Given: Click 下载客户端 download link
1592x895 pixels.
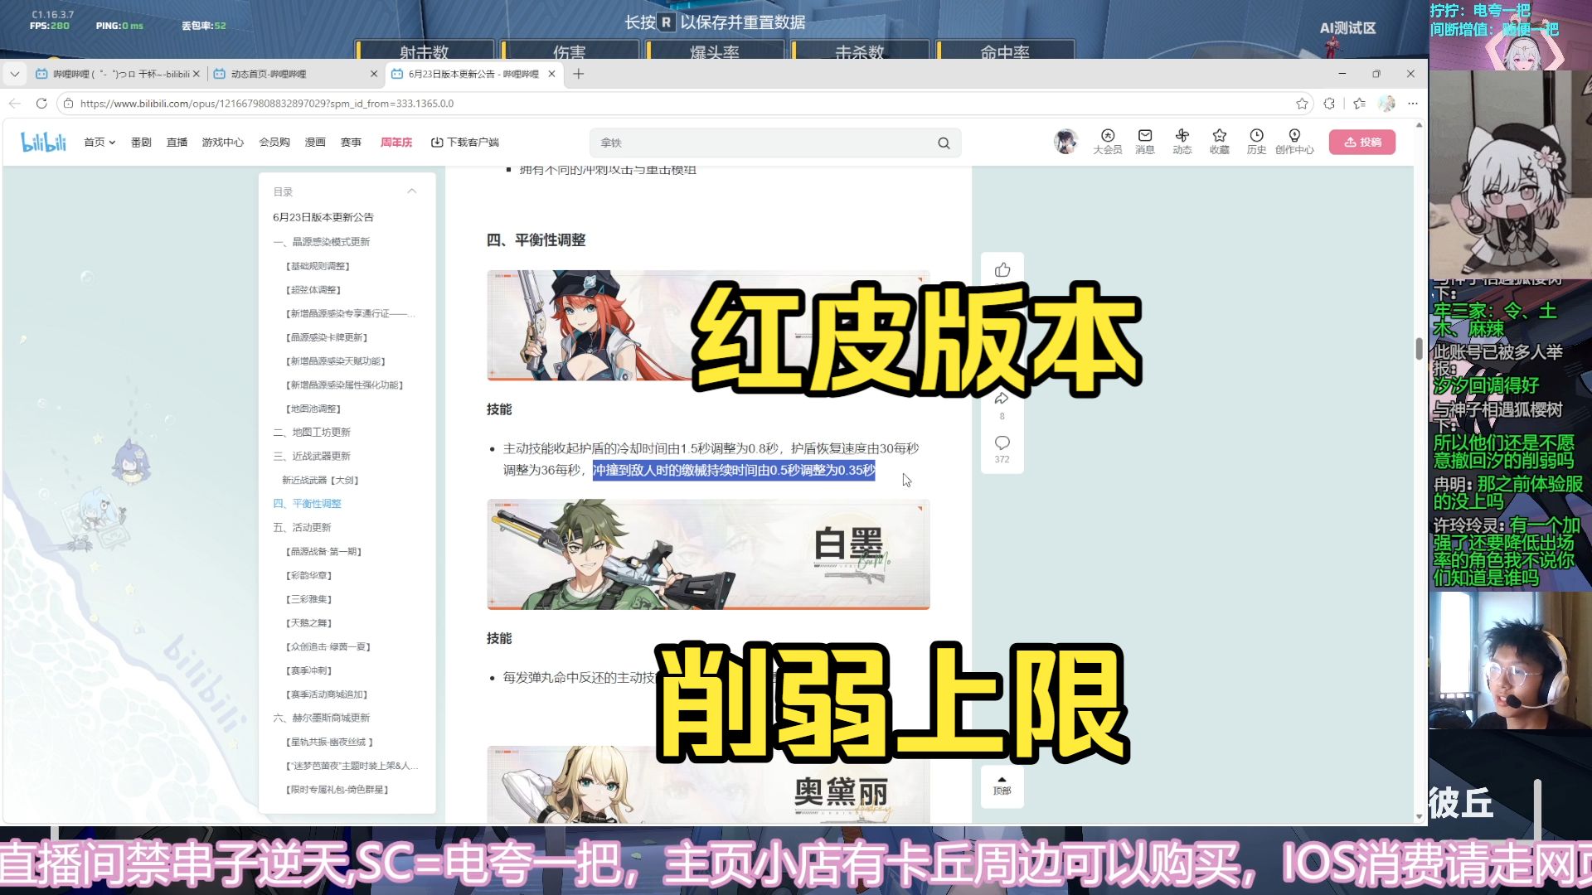Looking at the screenshot, I should (x=465, y=143).
